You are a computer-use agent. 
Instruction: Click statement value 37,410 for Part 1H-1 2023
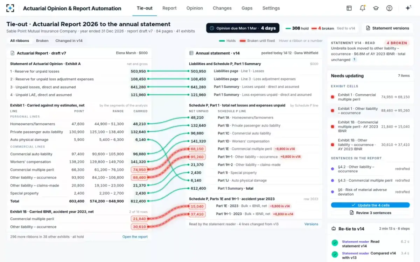(x=197, y=214)
